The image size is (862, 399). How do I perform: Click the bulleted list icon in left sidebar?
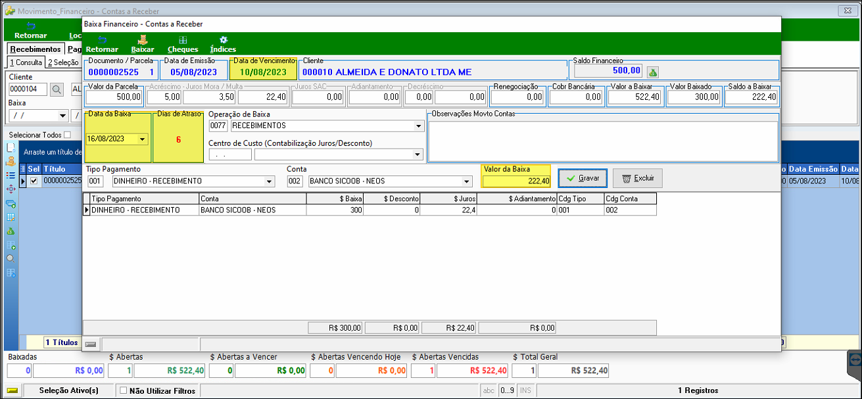tap(11, 176)
